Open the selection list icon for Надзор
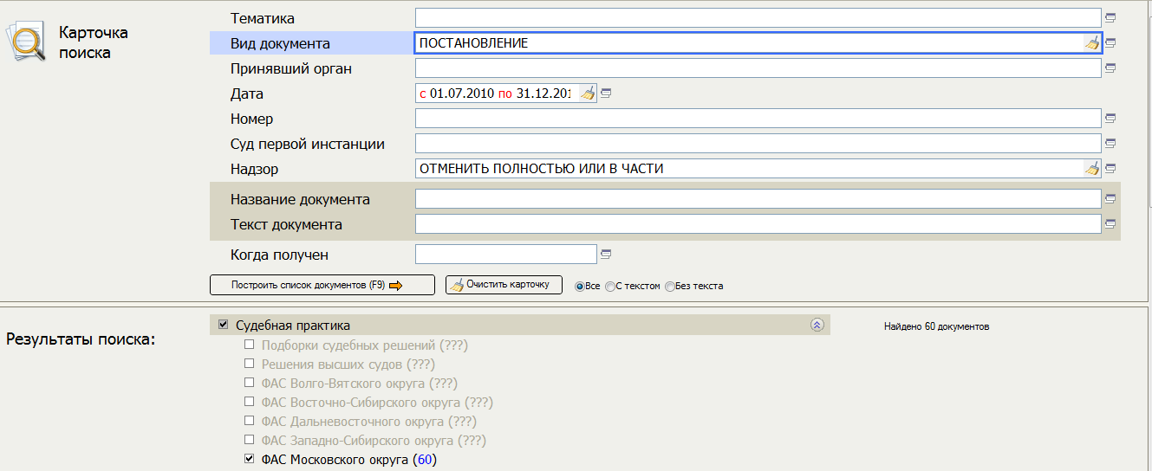The width and height of the screenshot is (1152, 471). point(1110,169)
